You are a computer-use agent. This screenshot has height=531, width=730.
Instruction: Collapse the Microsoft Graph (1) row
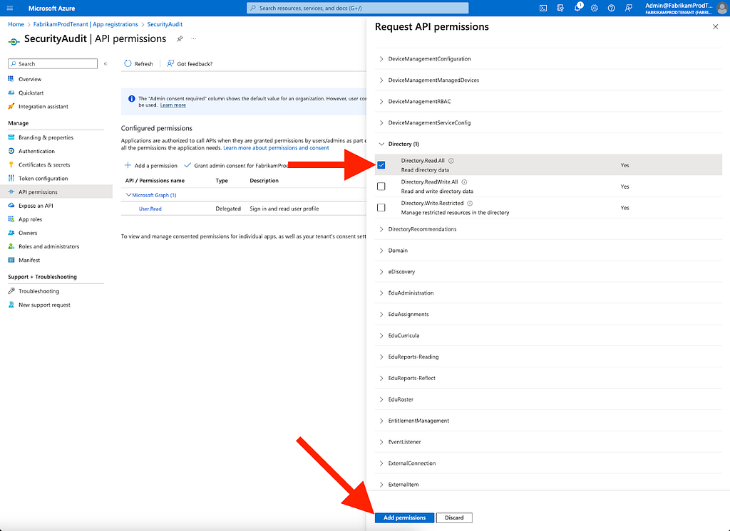click(128, 195)
